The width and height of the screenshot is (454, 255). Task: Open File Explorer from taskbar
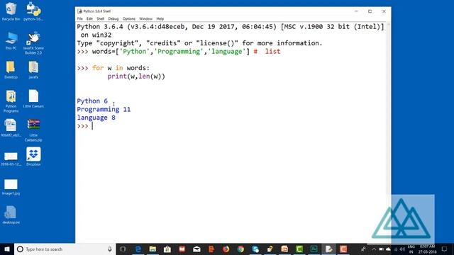click(153, 249)
